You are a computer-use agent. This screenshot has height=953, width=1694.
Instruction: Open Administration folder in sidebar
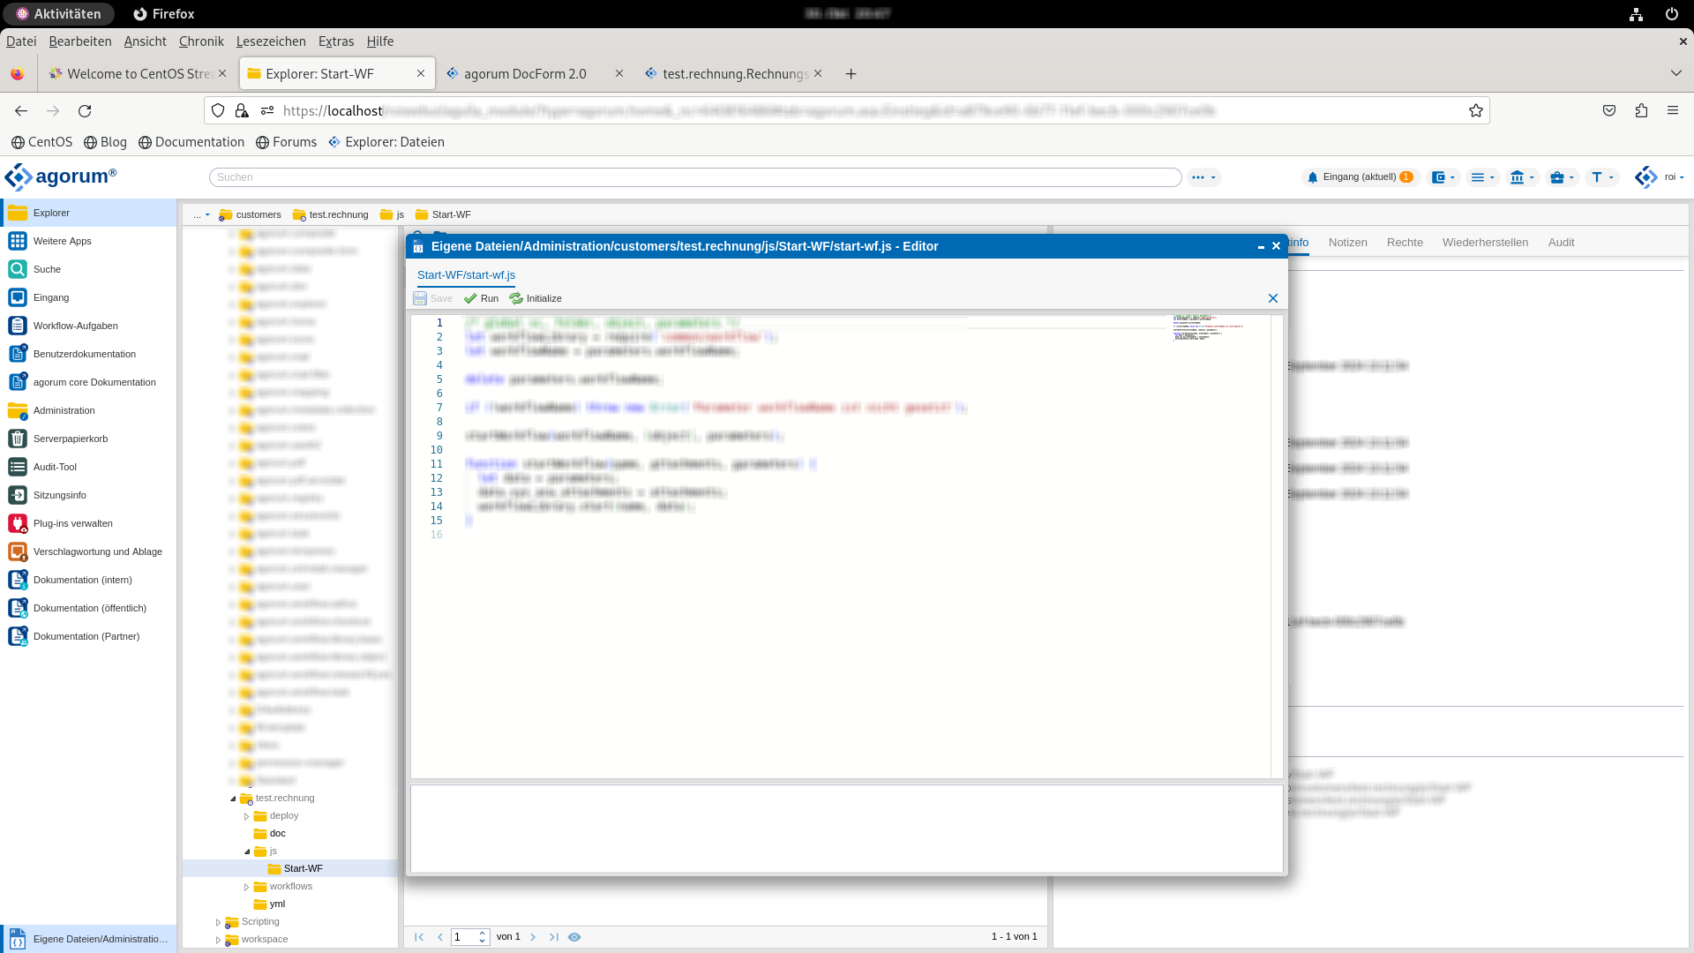click(x=88, y=410)
